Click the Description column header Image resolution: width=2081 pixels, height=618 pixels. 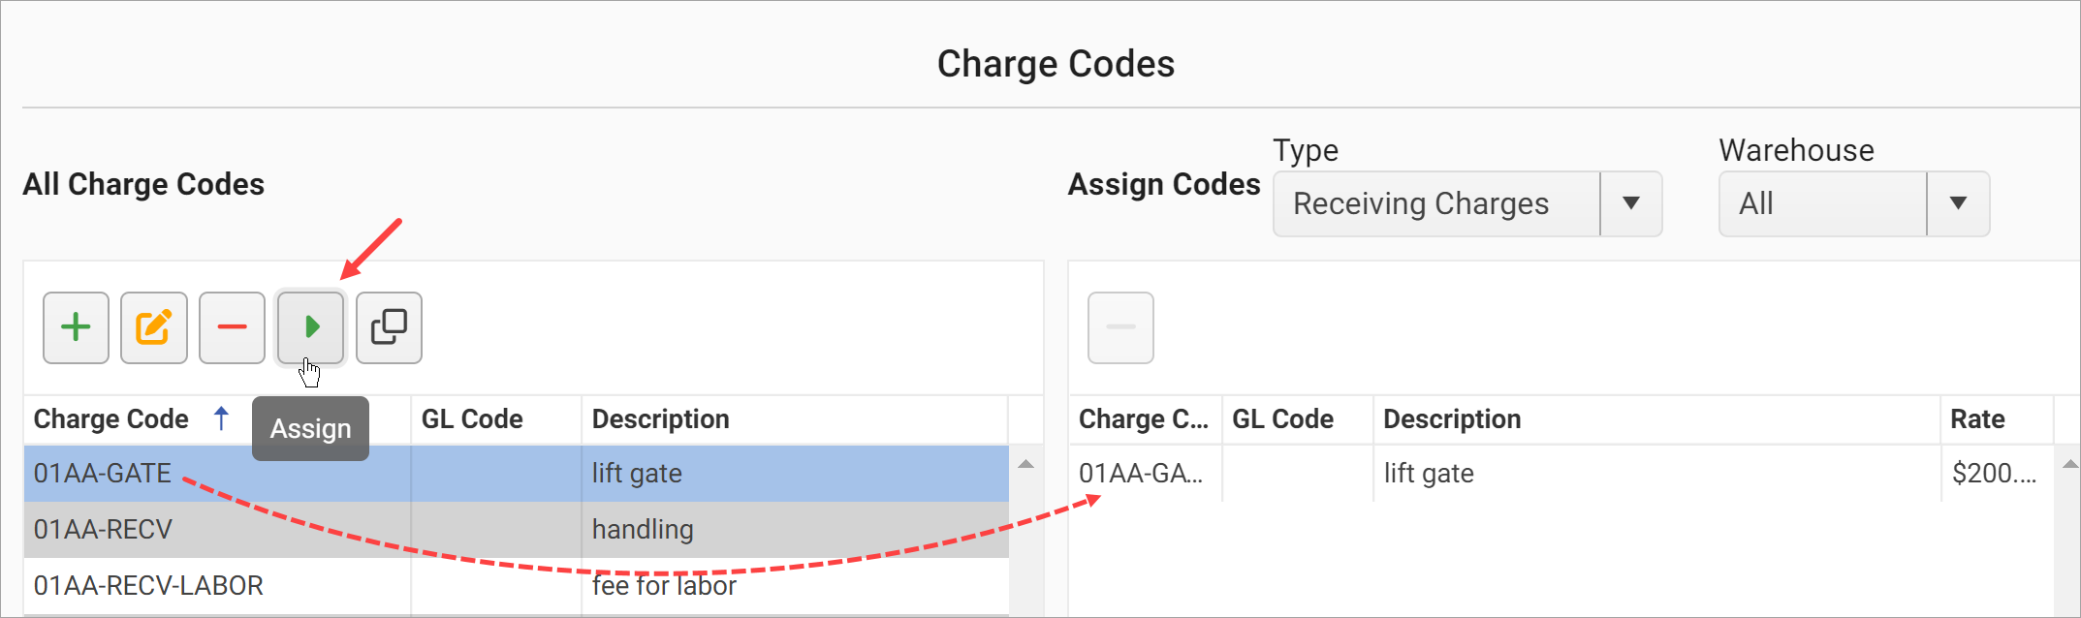click(x=660, y=418)
